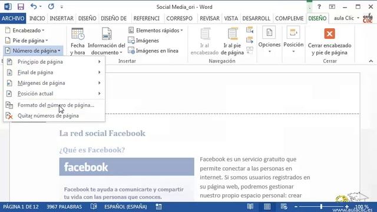The image size is (377, 212).
Task: Click the zoom slider handle
Action: pos(321,207)
